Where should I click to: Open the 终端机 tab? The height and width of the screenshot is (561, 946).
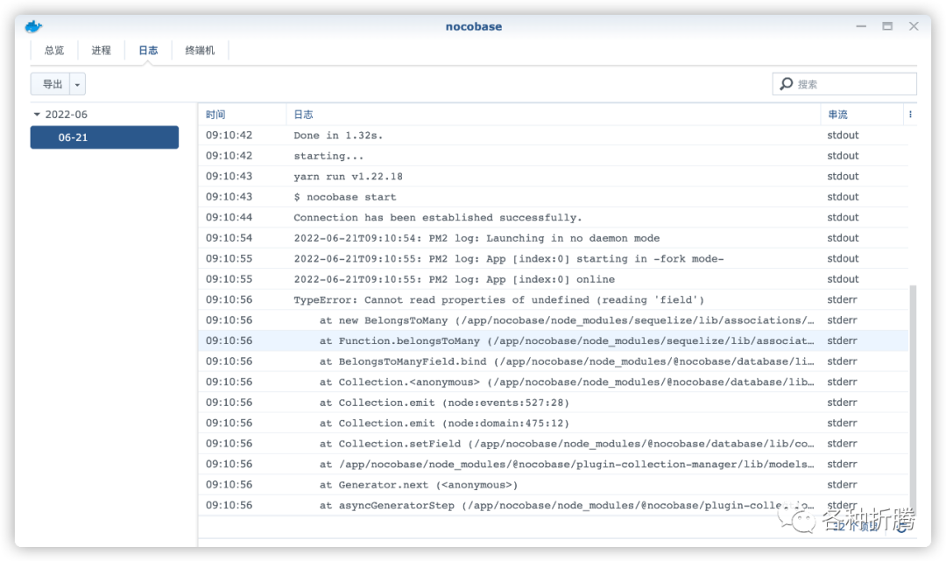click(x=200, y=51)
